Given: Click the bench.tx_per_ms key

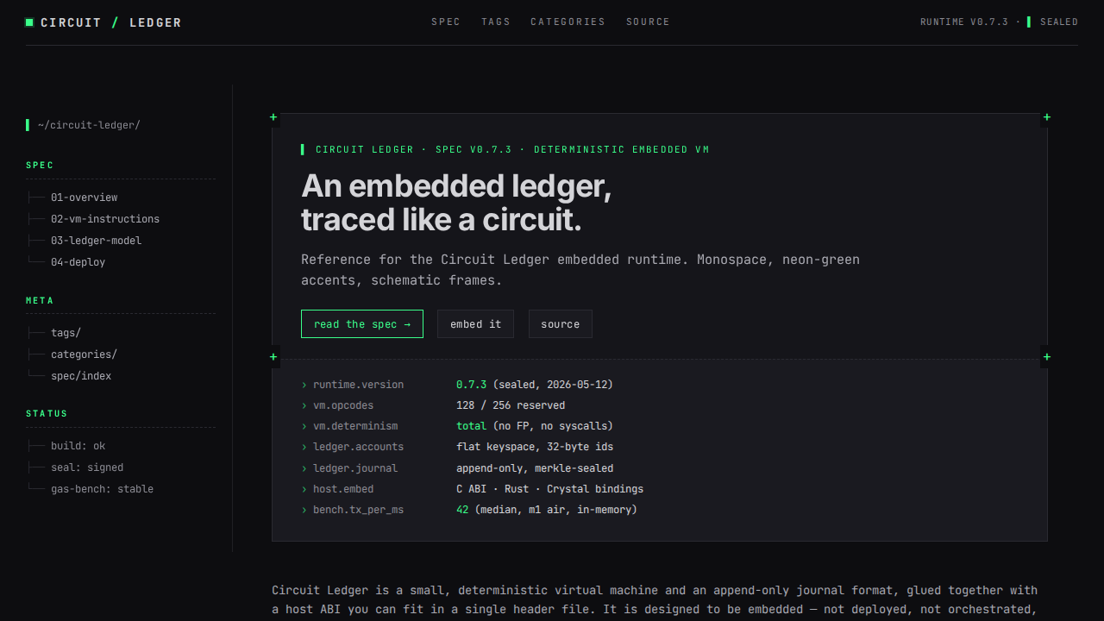Looking at the screenshot, I should pos(358,510).
